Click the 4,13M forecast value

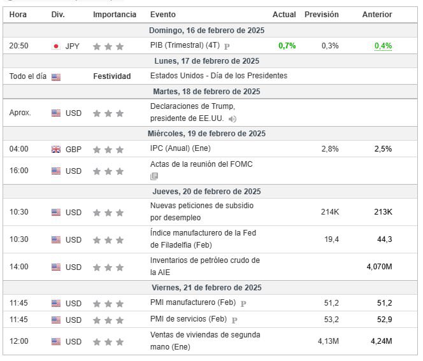pos(328,341)
